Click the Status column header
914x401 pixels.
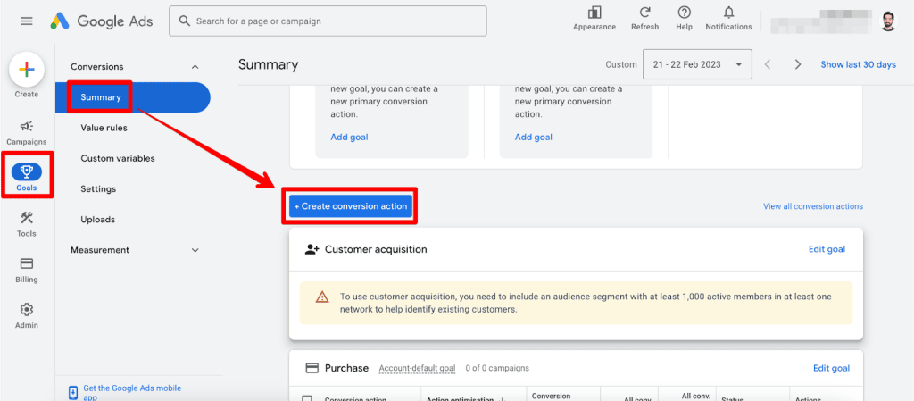coord(732,399)
